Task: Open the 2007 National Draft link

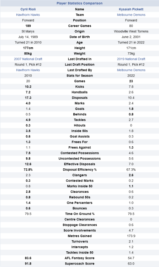Action: (x=28, y=59)
